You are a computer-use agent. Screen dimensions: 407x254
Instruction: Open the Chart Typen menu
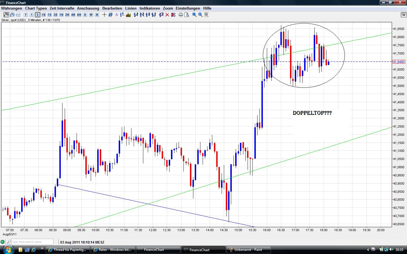point(36,8)
